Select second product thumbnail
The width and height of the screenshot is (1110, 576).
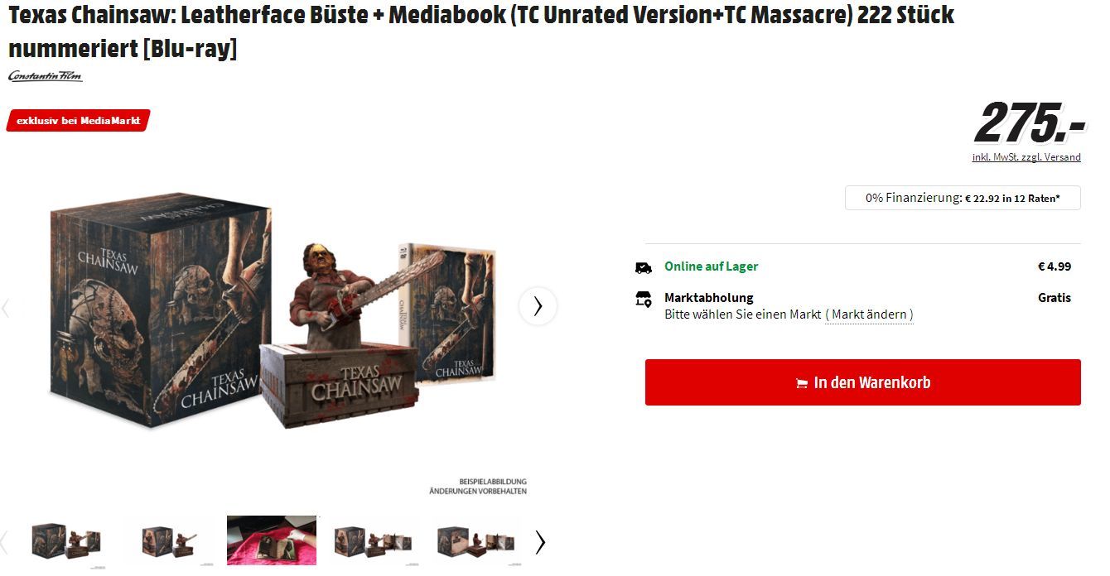click(x=169, y=542)
